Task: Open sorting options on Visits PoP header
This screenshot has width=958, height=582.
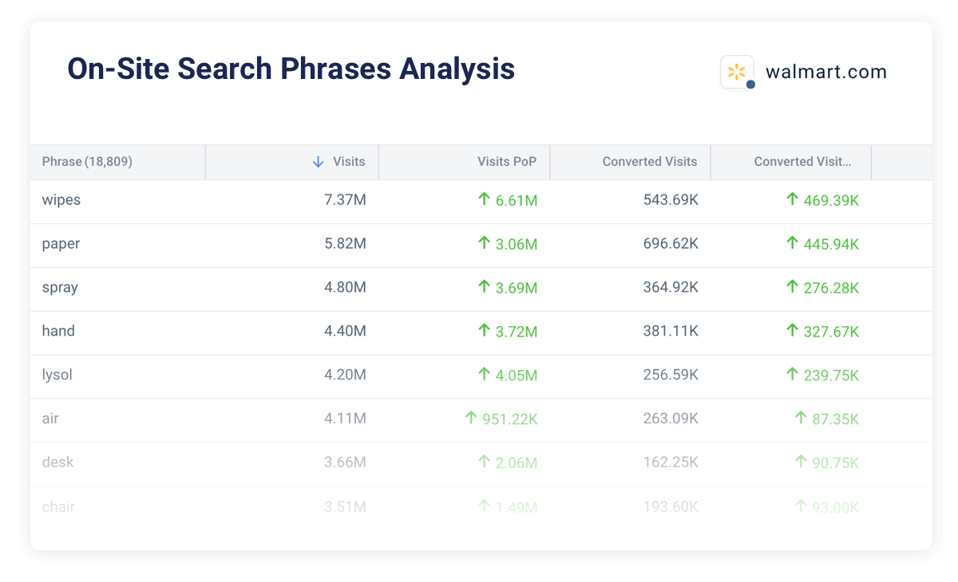Action: [508, 162]
